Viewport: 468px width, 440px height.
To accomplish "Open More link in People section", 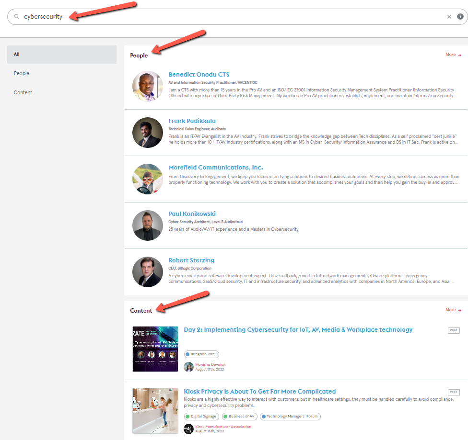I will click(x=453, y=55).
